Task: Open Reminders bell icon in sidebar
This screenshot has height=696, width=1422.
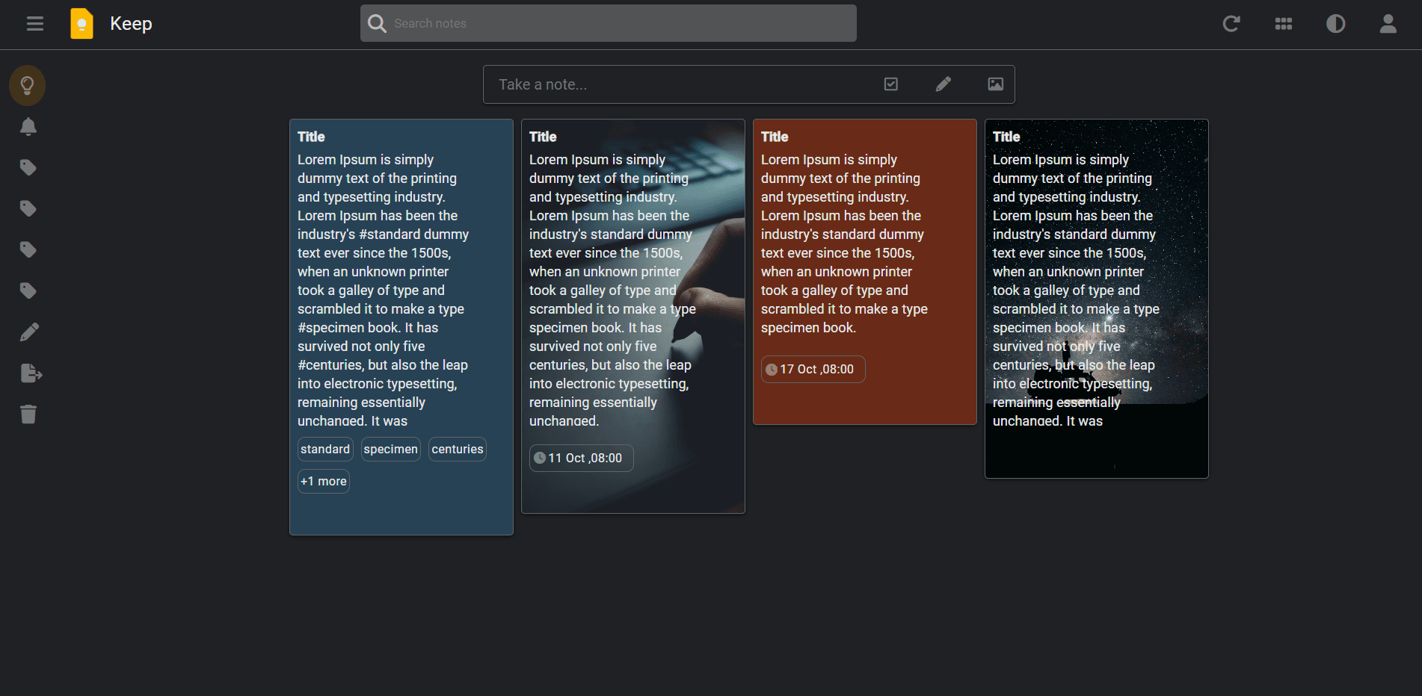Action: (28, 126)
